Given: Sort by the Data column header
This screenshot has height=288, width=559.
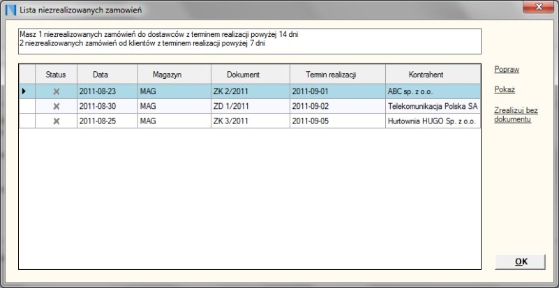Looking at the screenshot, I should click(x=100, y=74).
